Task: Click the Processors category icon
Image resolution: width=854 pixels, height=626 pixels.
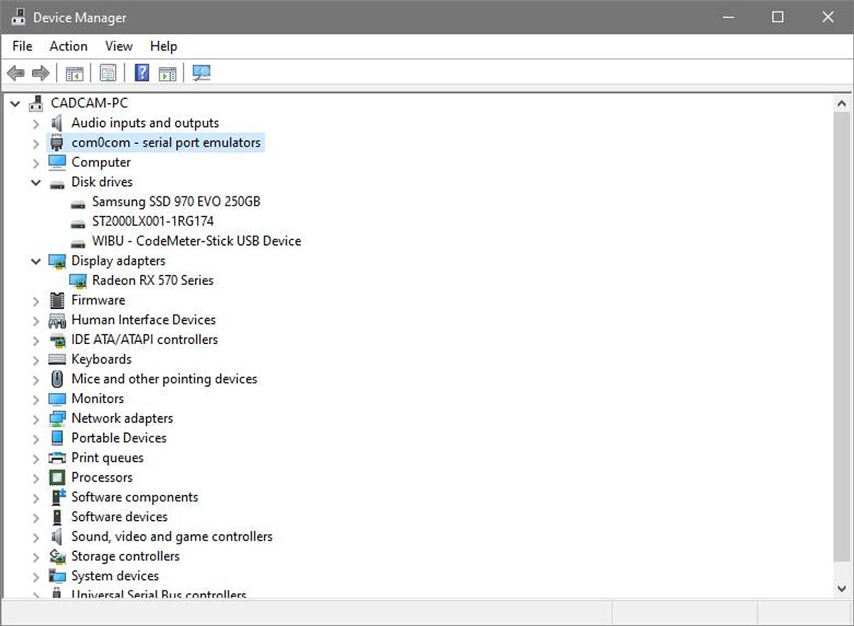Action: click(x=57, y=477)
